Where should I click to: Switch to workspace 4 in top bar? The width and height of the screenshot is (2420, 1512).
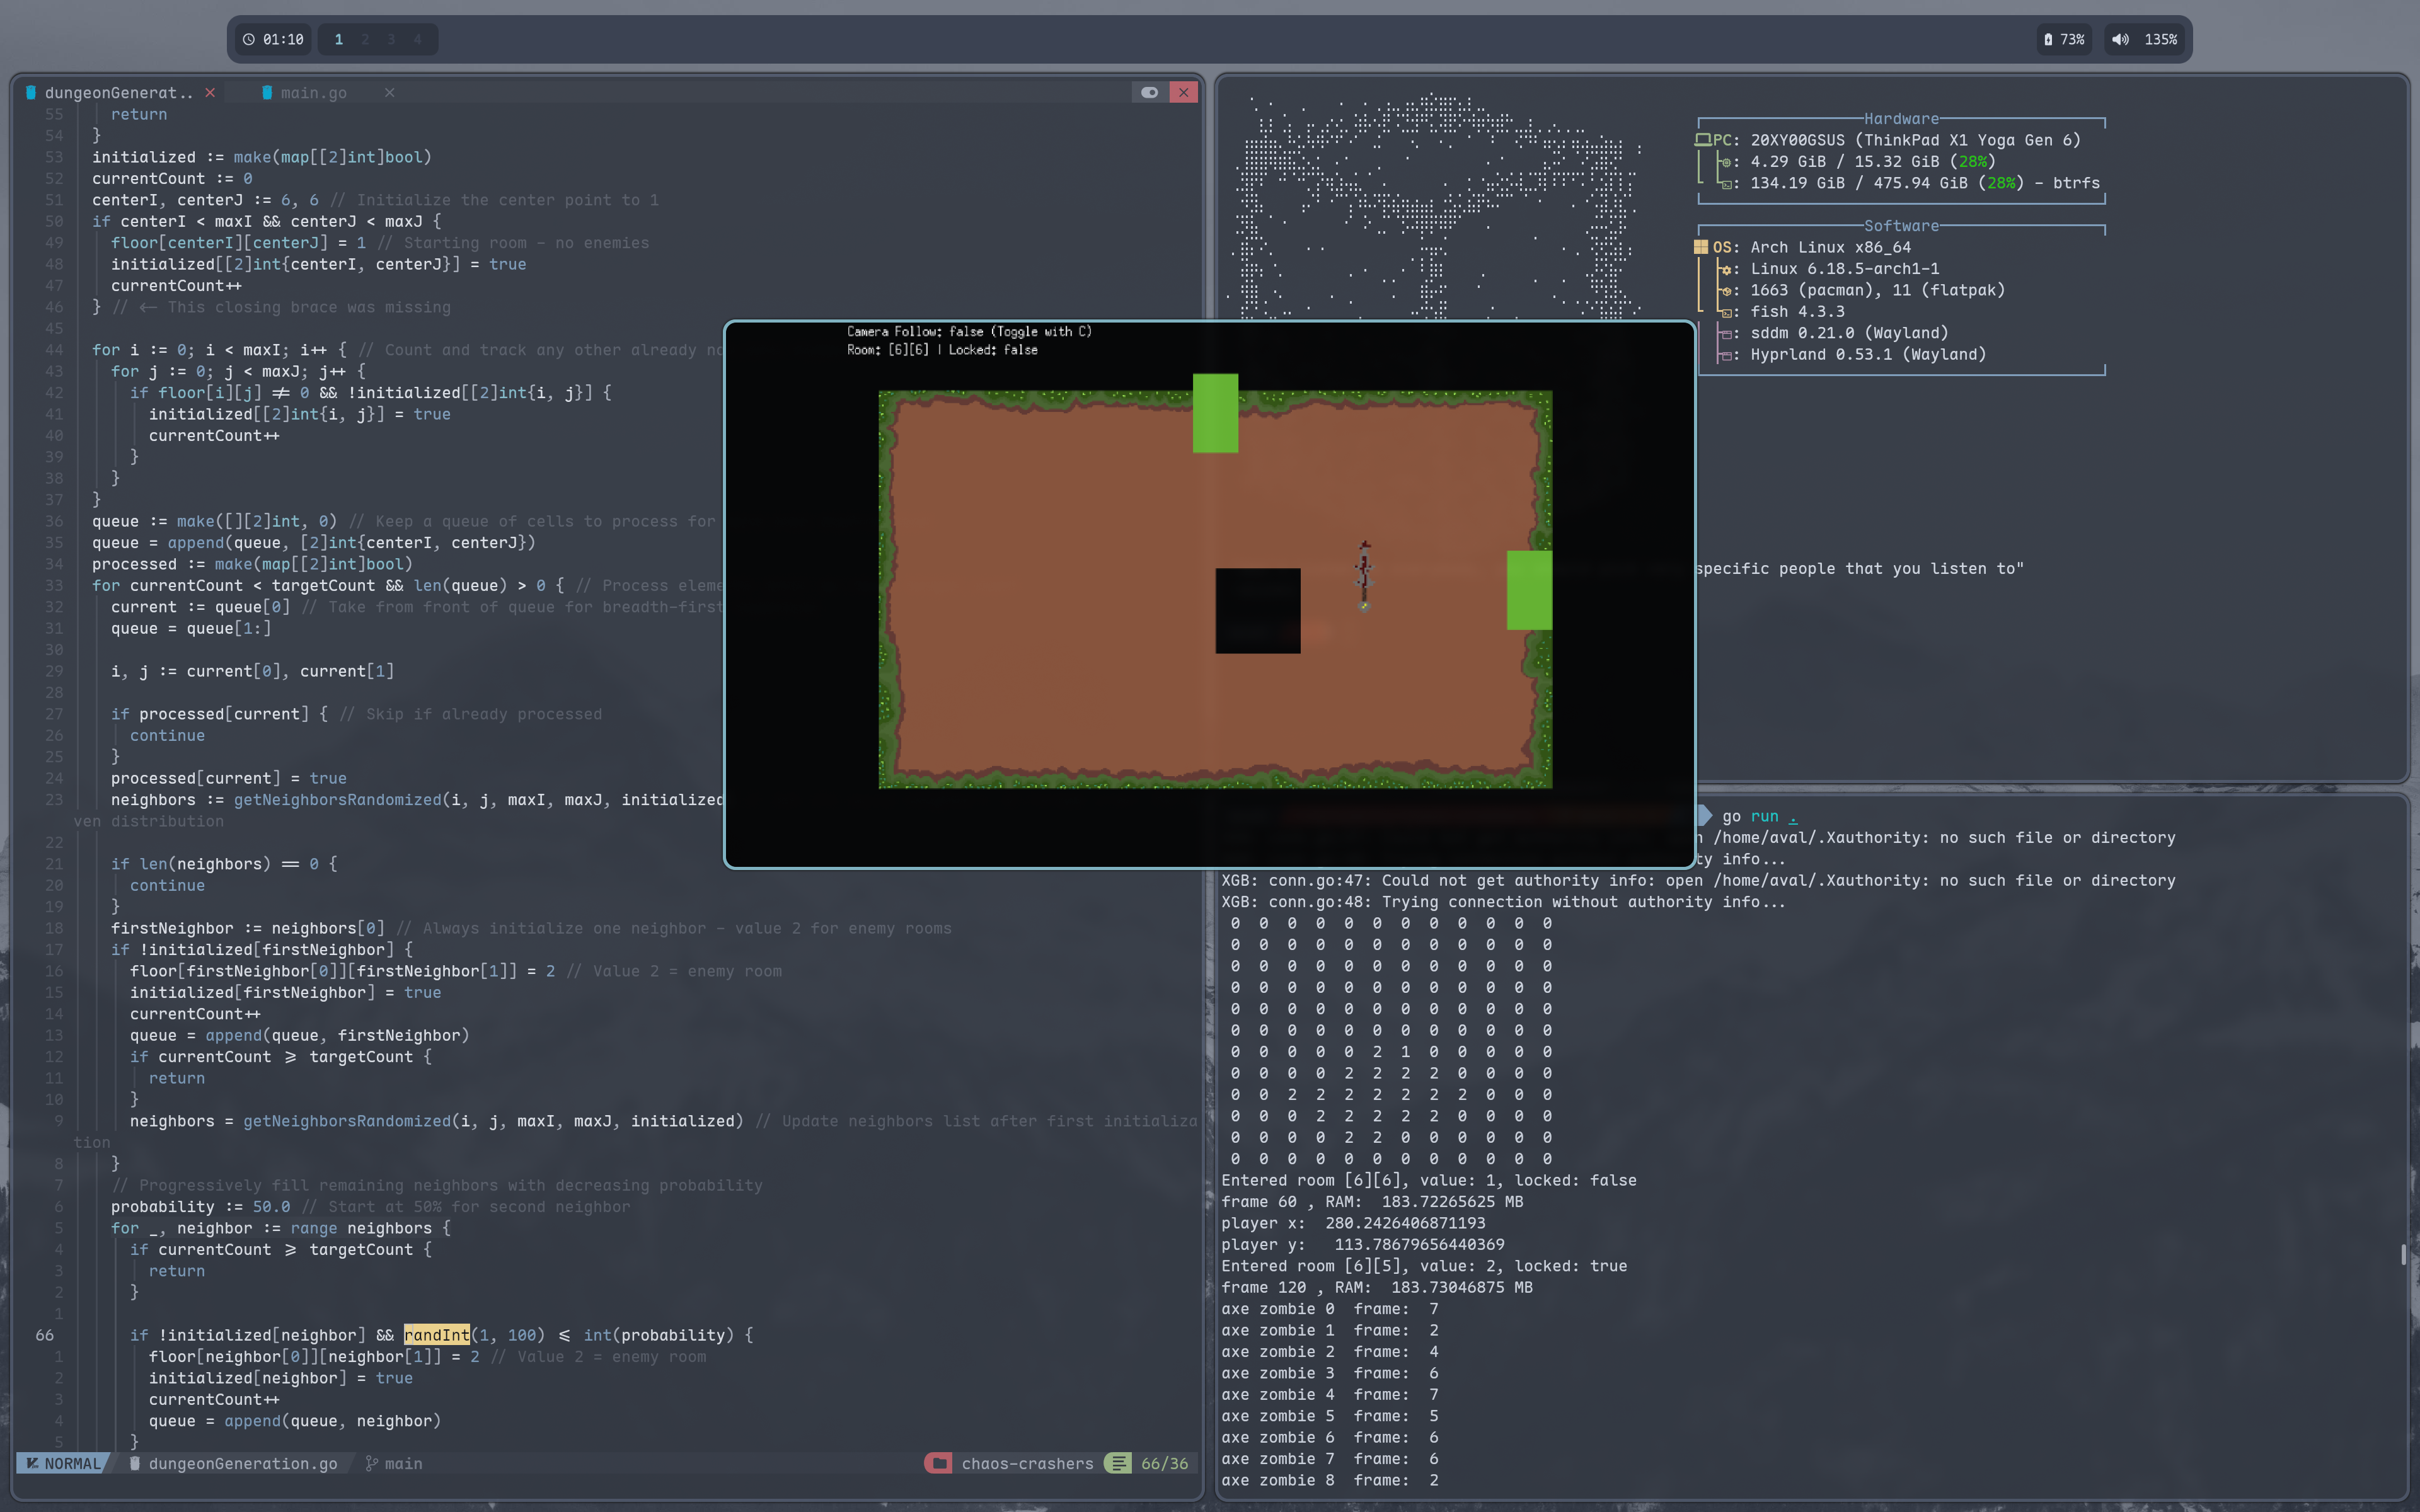[x=417, y=39]
